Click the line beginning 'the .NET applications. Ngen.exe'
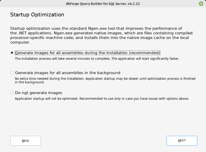The image size is (206, 152). (101, 33)
